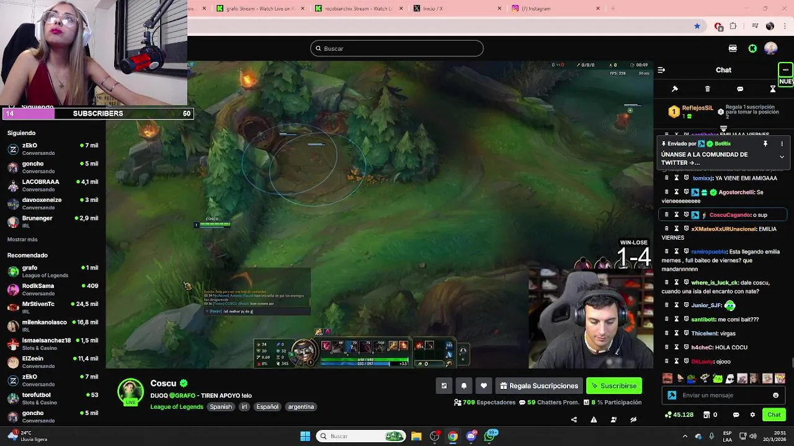
Task: Click the Buscar search field on Kick
Action: (x=397, y=48)
